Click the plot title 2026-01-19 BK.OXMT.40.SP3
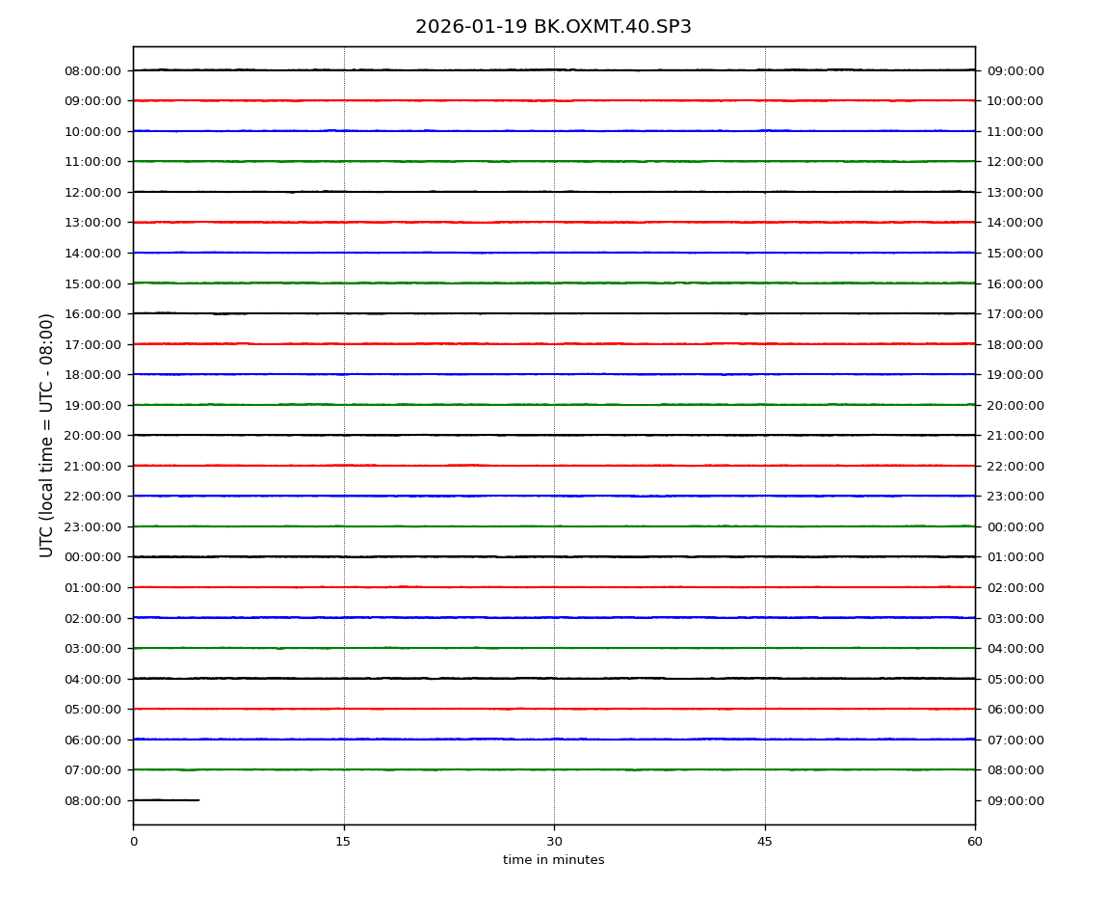The height and width of the screenshot is (916, 1108). (x=553, y=27)
